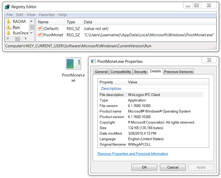221x178 pixels.
Task: Click the 'Application' type value
Action: 137,100
